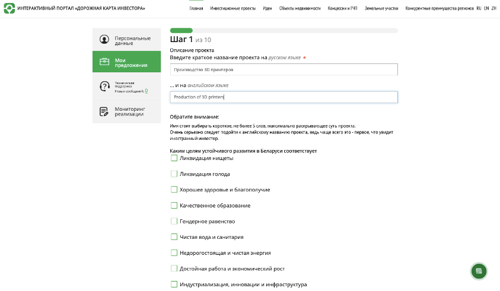Check the Ликвидация голода checkbox
500x291 pixels.
tap(174, 174)
